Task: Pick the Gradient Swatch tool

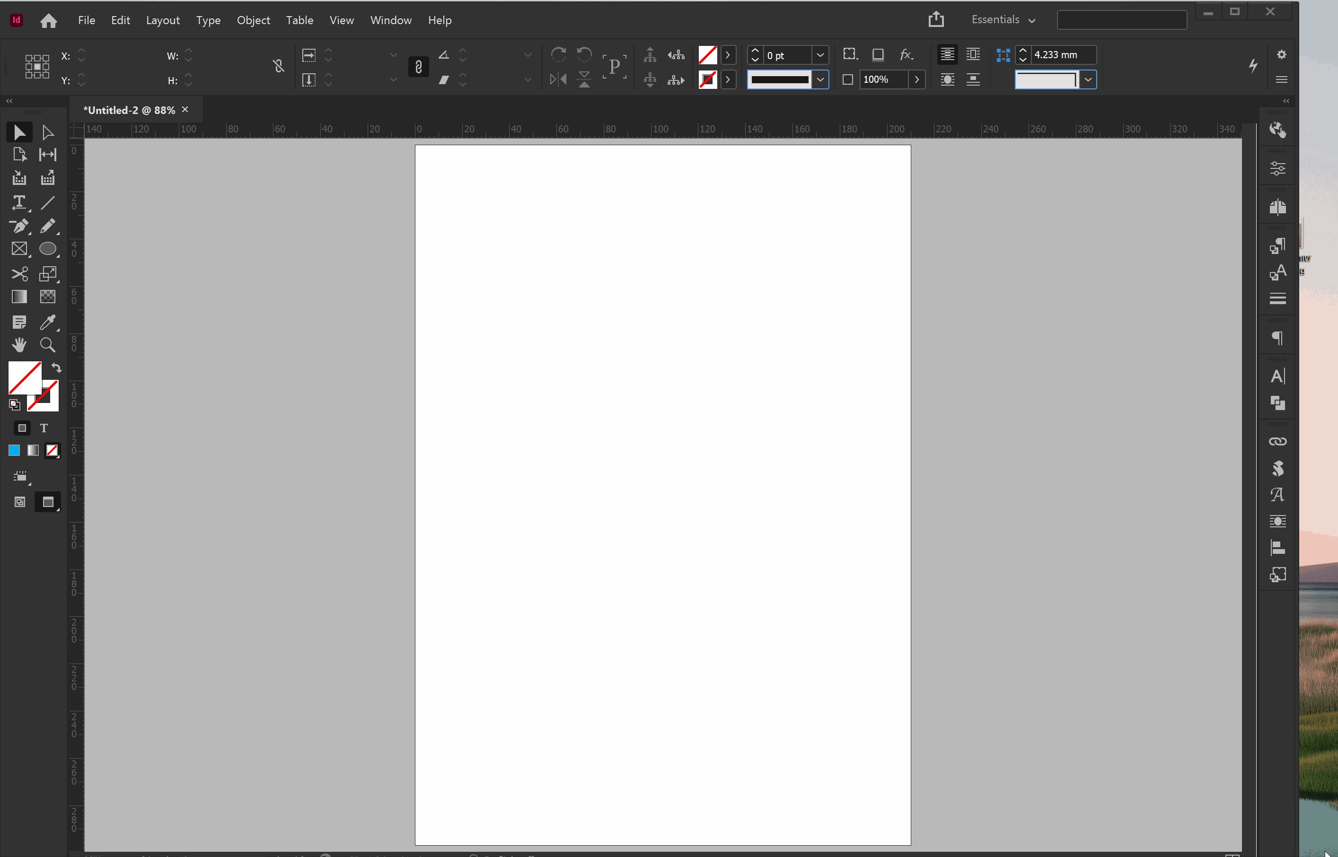Action: pos(19,297)
